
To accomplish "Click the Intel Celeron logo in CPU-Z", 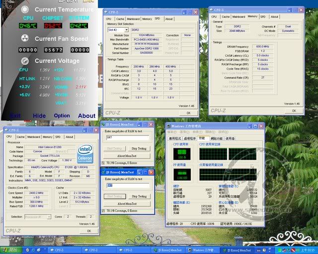I will click(85, 154).
